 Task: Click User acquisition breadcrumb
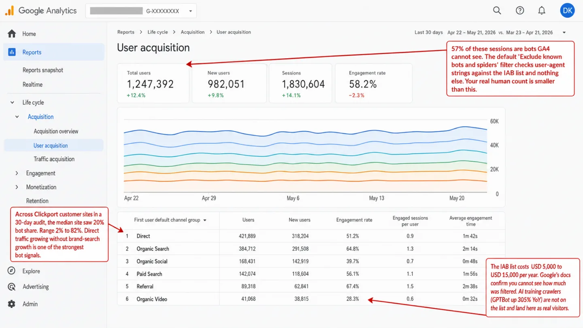pos(234,32)
